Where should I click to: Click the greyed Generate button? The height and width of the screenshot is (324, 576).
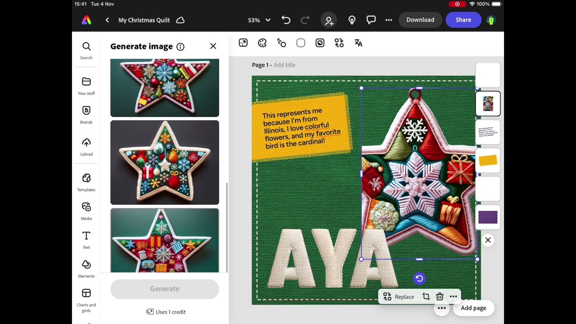point(165,289)
